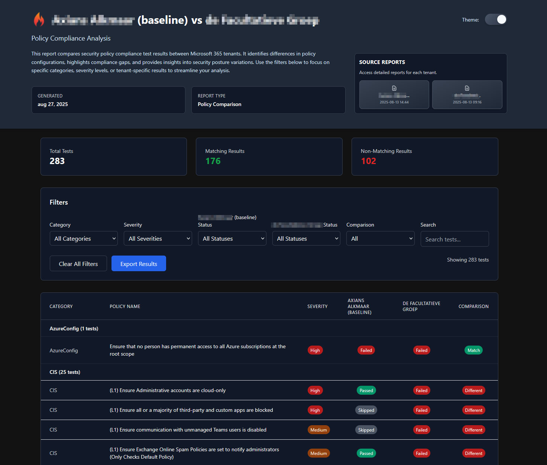Click the flame logo icon
This screenshot has width=547, height=465.
[x=39, y=20]
